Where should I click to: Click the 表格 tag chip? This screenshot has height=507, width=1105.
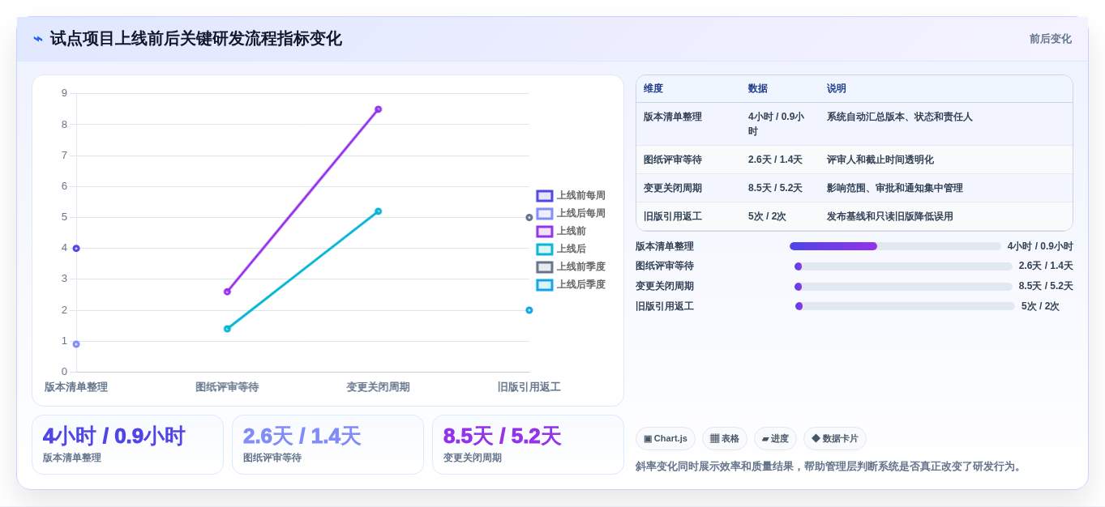tap(725, 438)
